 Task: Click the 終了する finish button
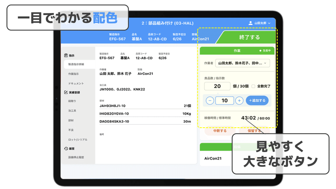(x=249, y=37)
